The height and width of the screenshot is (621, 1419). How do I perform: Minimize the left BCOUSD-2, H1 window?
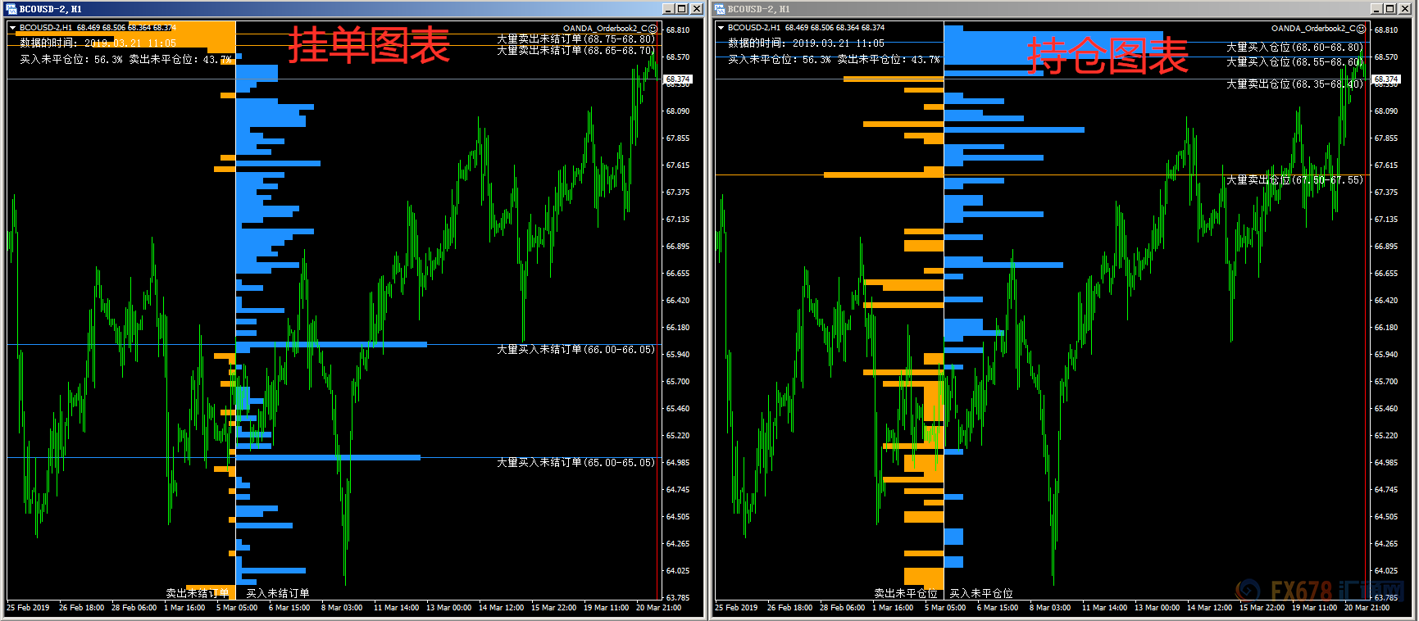click(668, 9)
